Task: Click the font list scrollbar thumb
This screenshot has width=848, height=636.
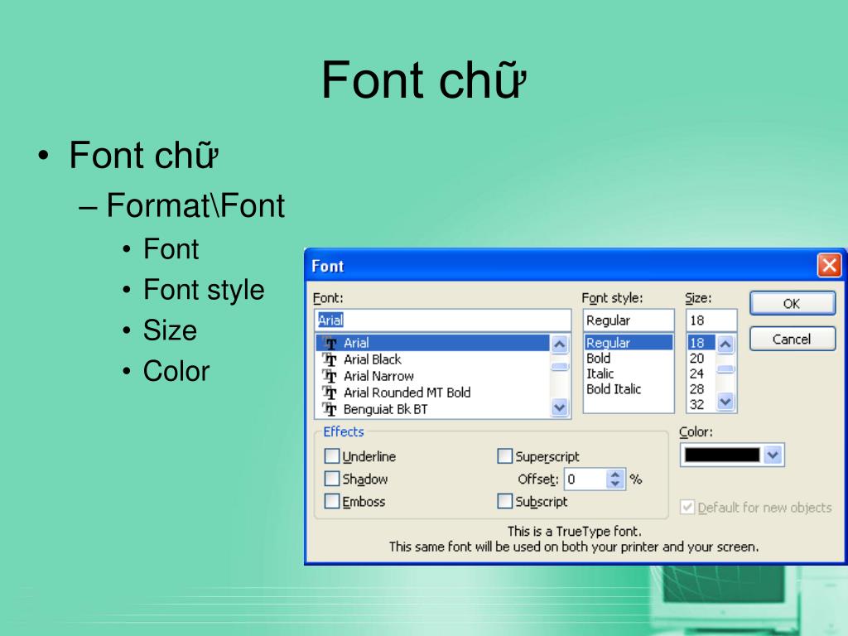Action: 560,367
